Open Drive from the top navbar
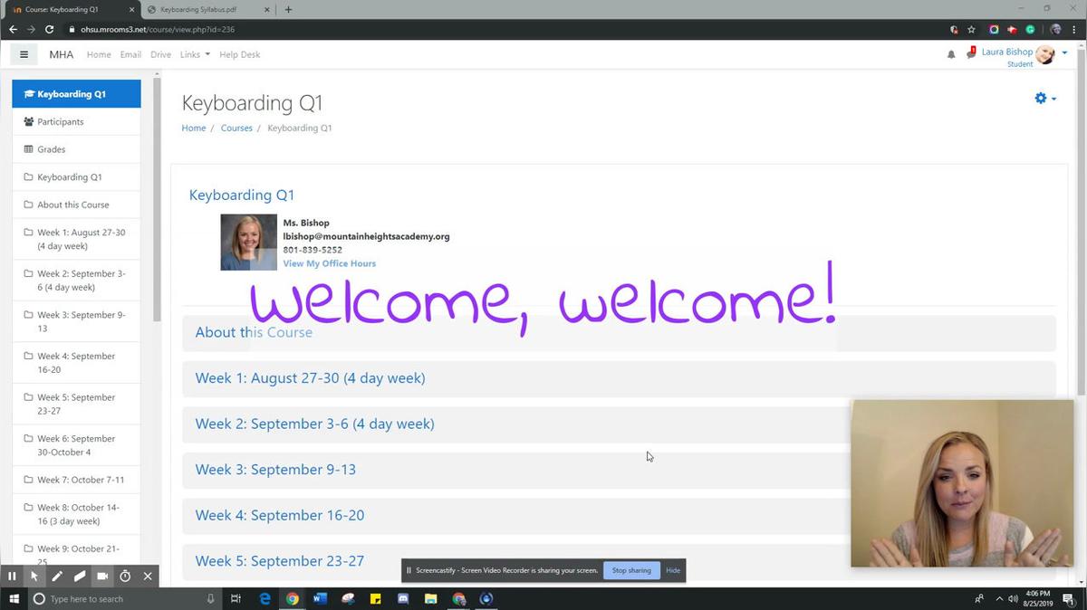 point(160,54)
